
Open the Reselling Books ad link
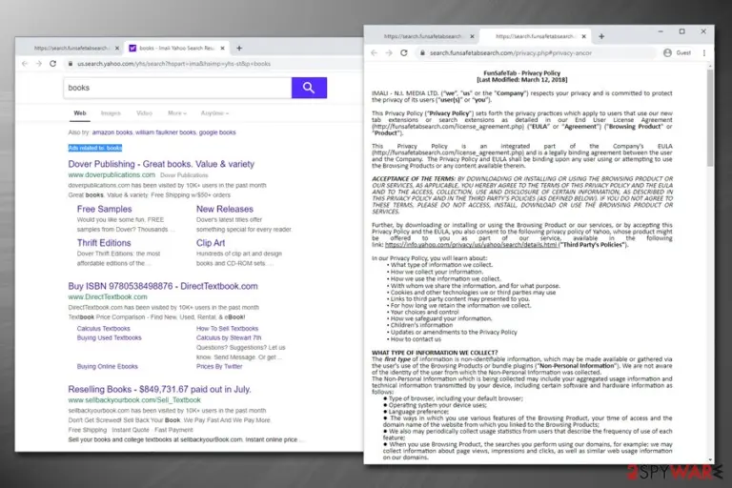[159, 389]
